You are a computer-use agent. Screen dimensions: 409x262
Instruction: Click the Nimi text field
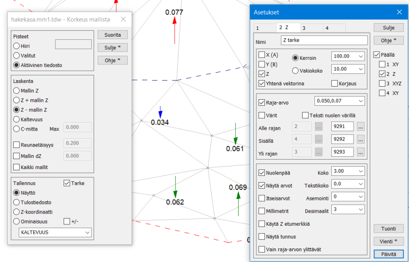pyautogui.click(x=324, y=40)
